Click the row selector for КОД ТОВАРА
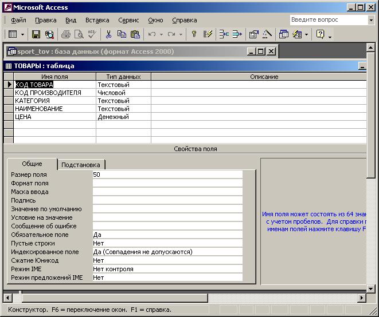379x317 pixels. pos(9,85)
